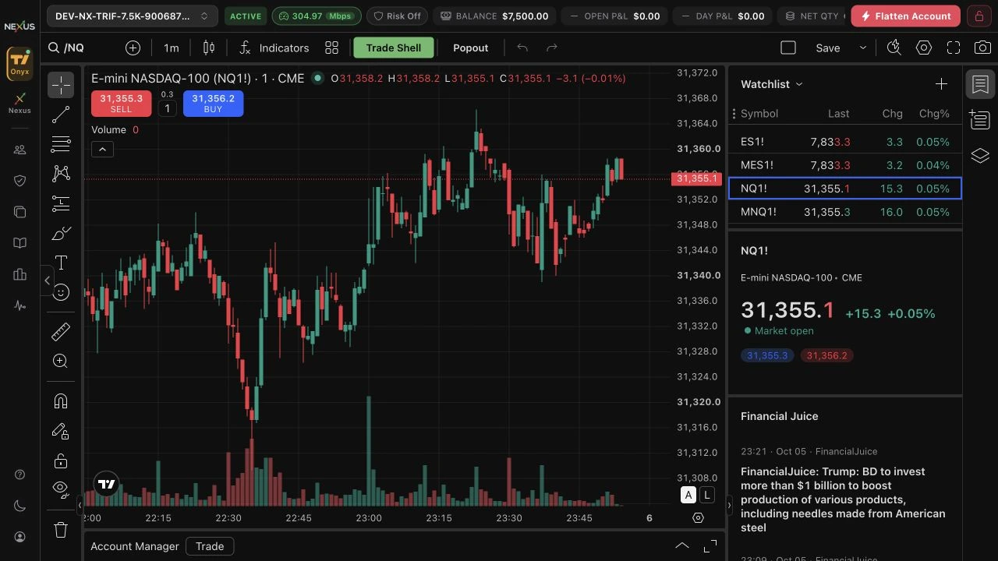Open the candlestick chart type selector

(x=209, y=48)
